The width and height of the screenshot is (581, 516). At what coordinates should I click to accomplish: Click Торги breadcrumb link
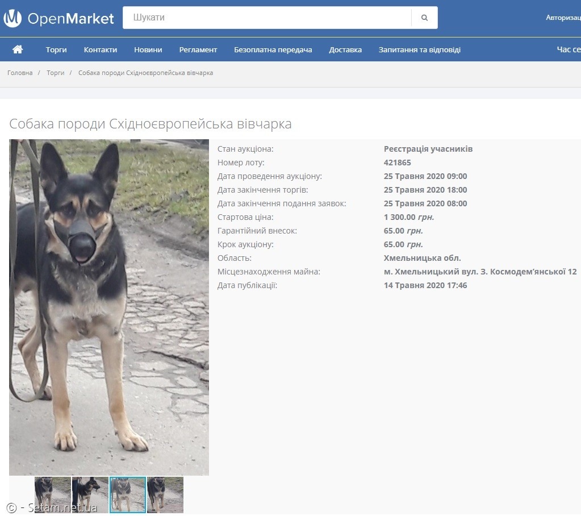tap(56, 73)
